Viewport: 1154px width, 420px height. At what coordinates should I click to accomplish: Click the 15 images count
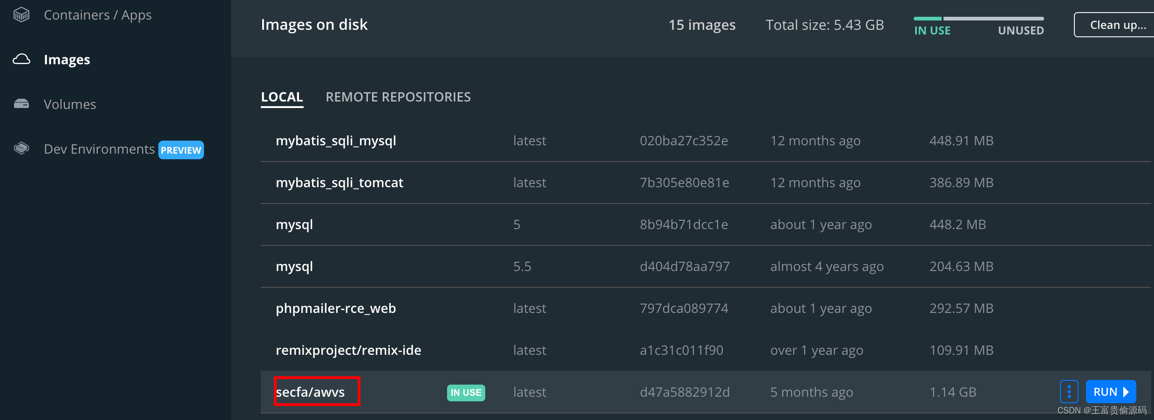(702, 25)
